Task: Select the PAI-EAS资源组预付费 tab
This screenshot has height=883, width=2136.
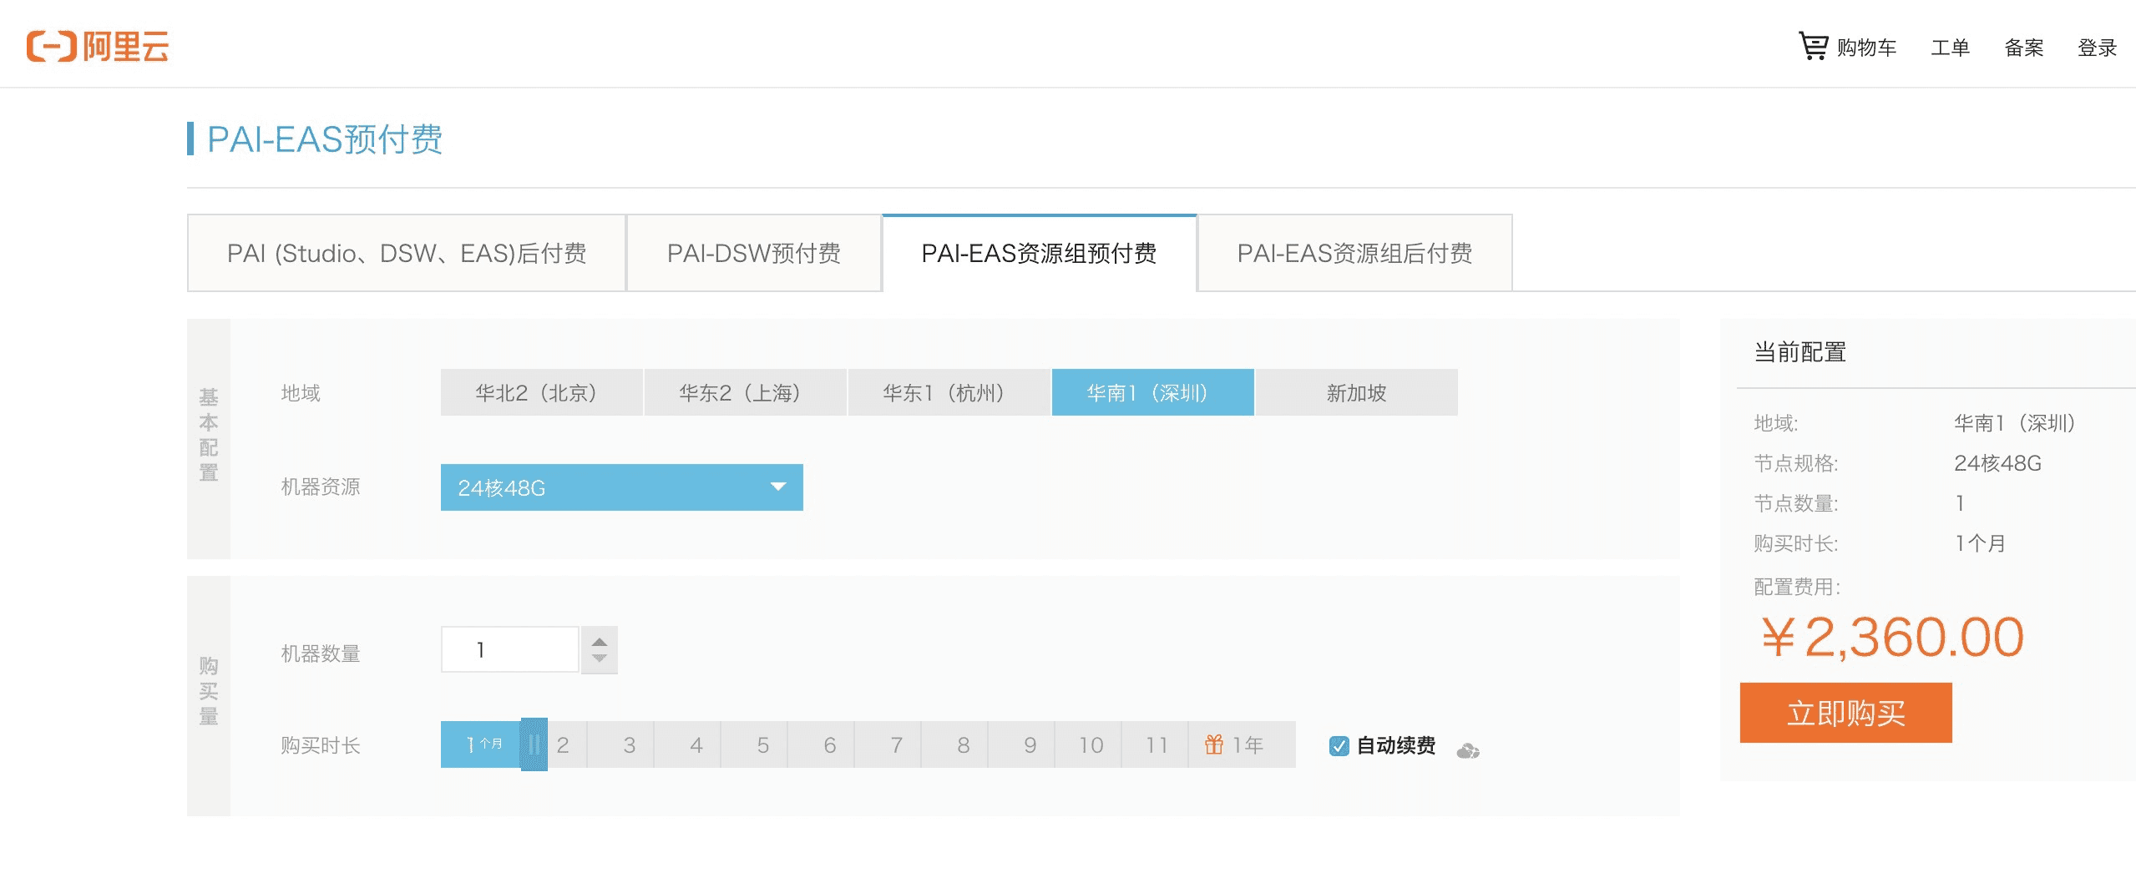Action: [1039, 253]
